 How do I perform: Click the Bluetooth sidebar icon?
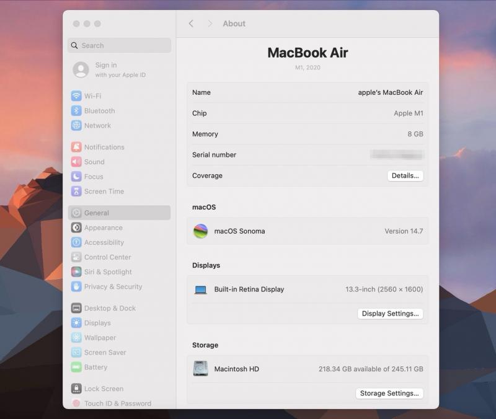click(x=76, y=111)
